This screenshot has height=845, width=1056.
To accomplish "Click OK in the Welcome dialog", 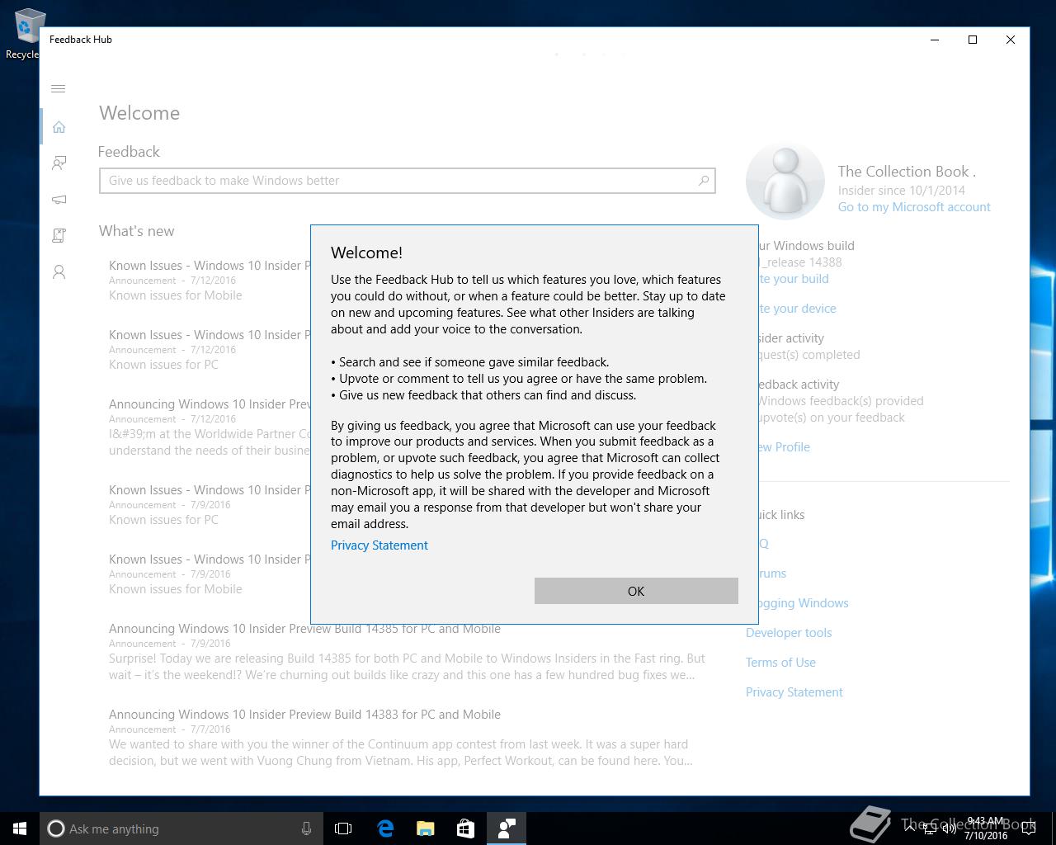I will (636, 591).
